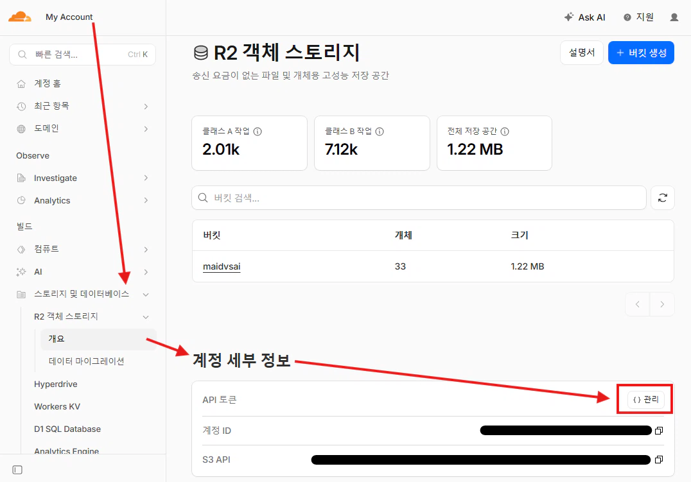Click the R2 database stack icon
Image resolution: width=691 pixels, height=482 pixels.
point(201,53)
